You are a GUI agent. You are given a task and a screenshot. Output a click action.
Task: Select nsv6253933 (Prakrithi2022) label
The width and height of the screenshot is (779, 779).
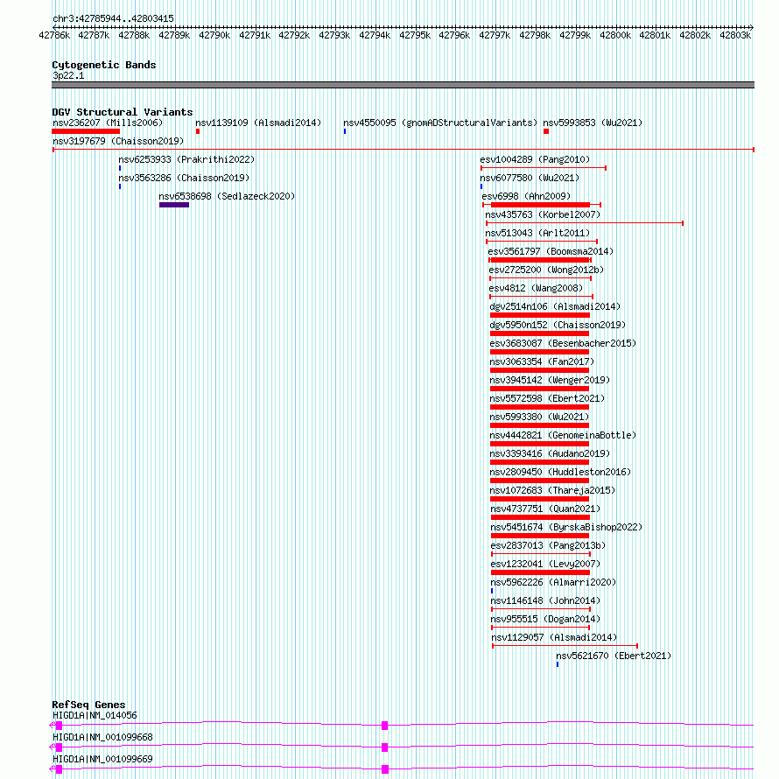click(x=186, y=159)
